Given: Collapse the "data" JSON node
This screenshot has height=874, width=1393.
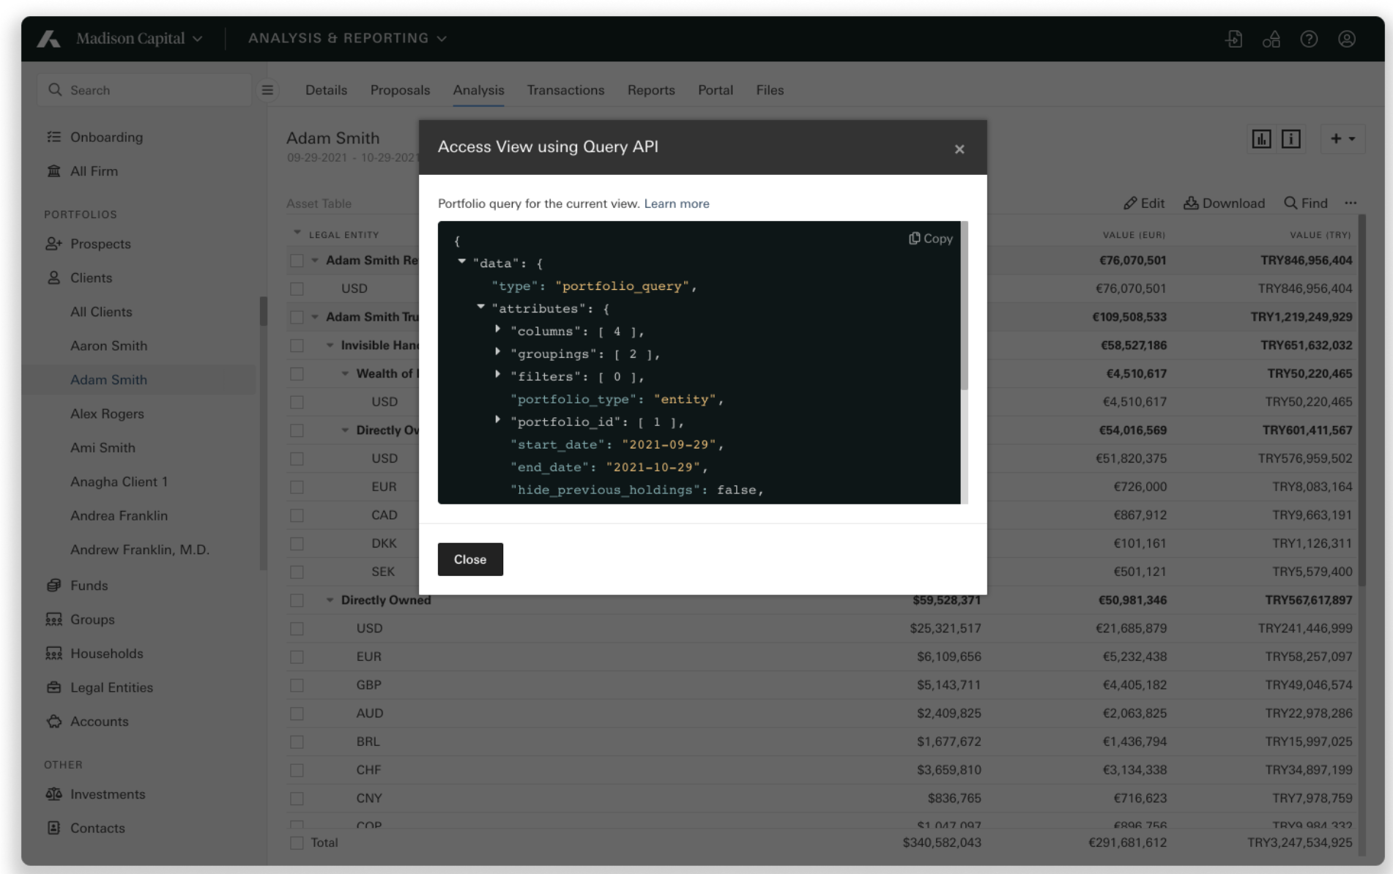Looking at the screenshot, I should pyautogui.click(x=461, y=261).
